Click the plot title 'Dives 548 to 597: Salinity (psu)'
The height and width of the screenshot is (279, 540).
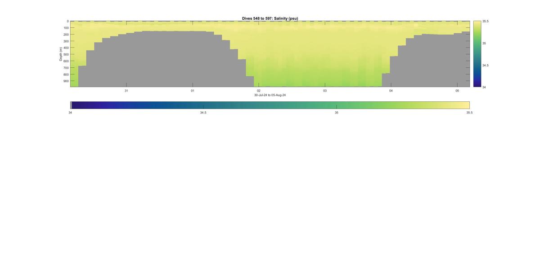pyautogui.click(x=270, y=18)
